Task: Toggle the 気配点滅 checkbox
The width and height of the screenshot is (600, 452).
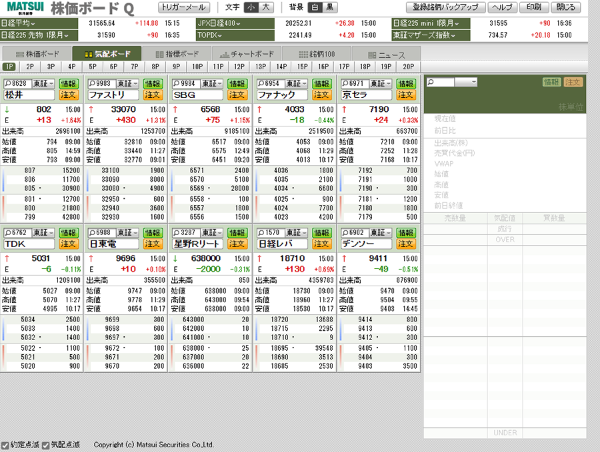Action: tap(46, 445)
